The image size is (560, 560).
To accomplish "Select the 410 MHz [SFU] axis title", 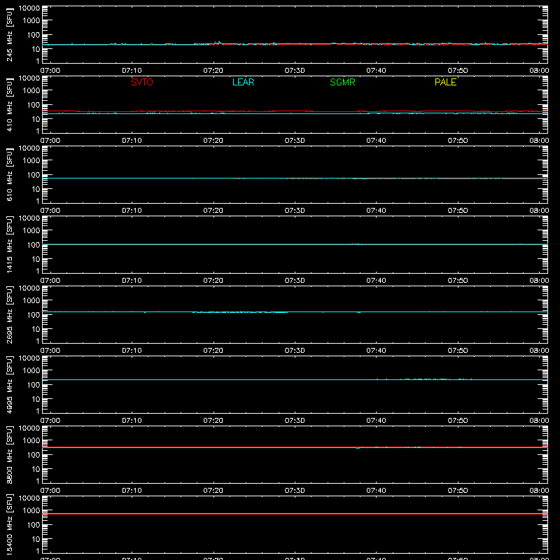I will pos(10,104).
